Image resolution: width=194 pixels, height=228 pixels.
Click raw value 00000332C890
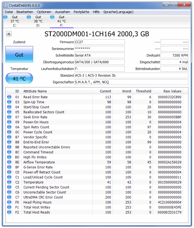coord(170,97)
